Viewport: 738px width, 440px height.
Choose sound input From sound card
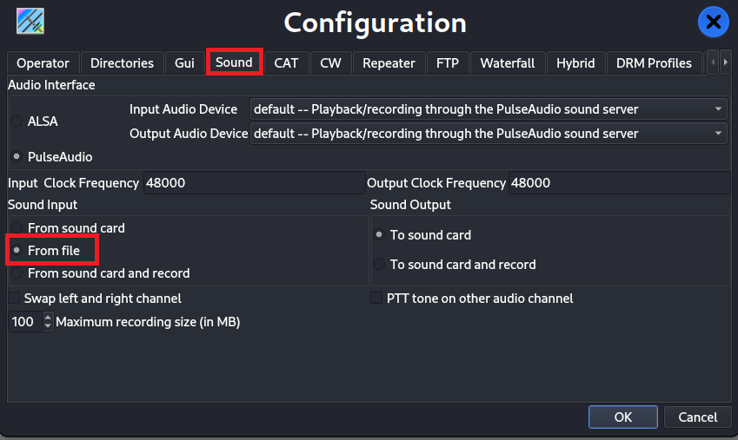16,228
